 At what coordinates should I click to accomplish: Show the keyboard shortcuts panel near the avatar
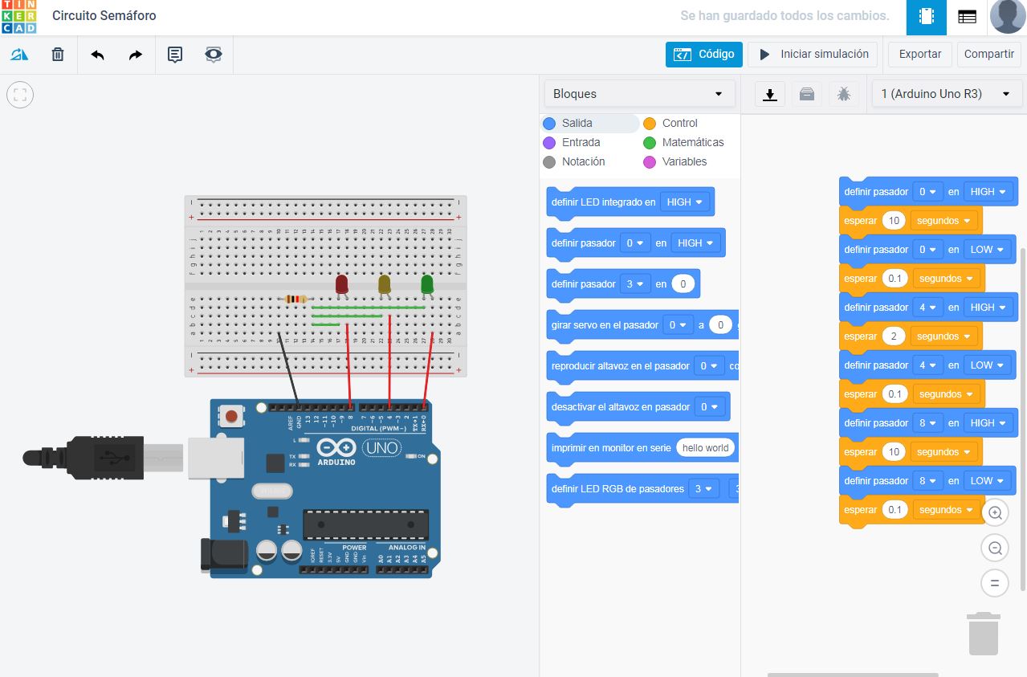click(966, 17)
